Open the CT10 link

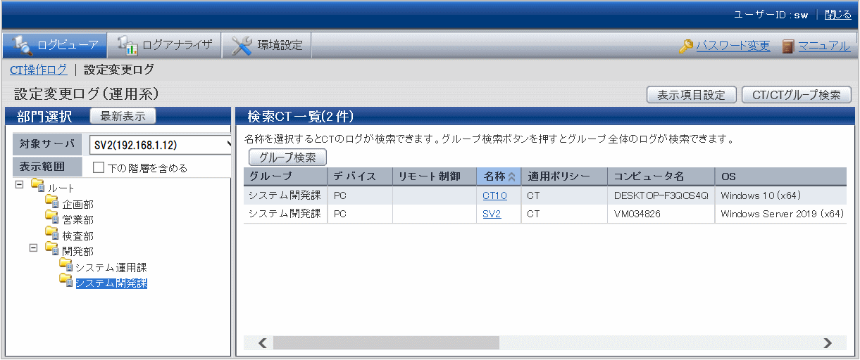494,195
